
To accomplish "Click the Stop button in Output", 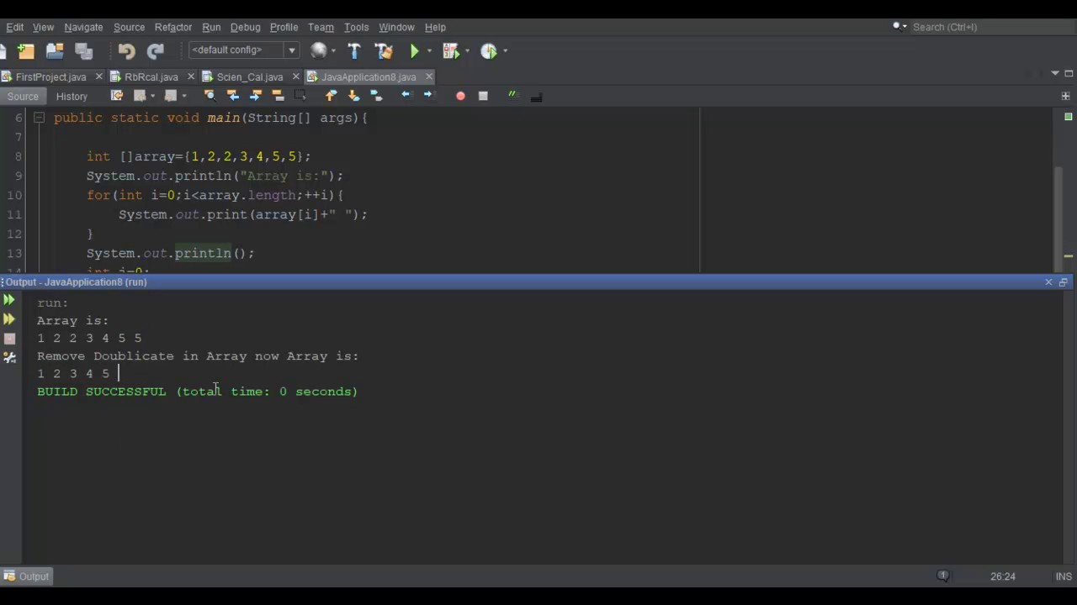I will (9, 339).
